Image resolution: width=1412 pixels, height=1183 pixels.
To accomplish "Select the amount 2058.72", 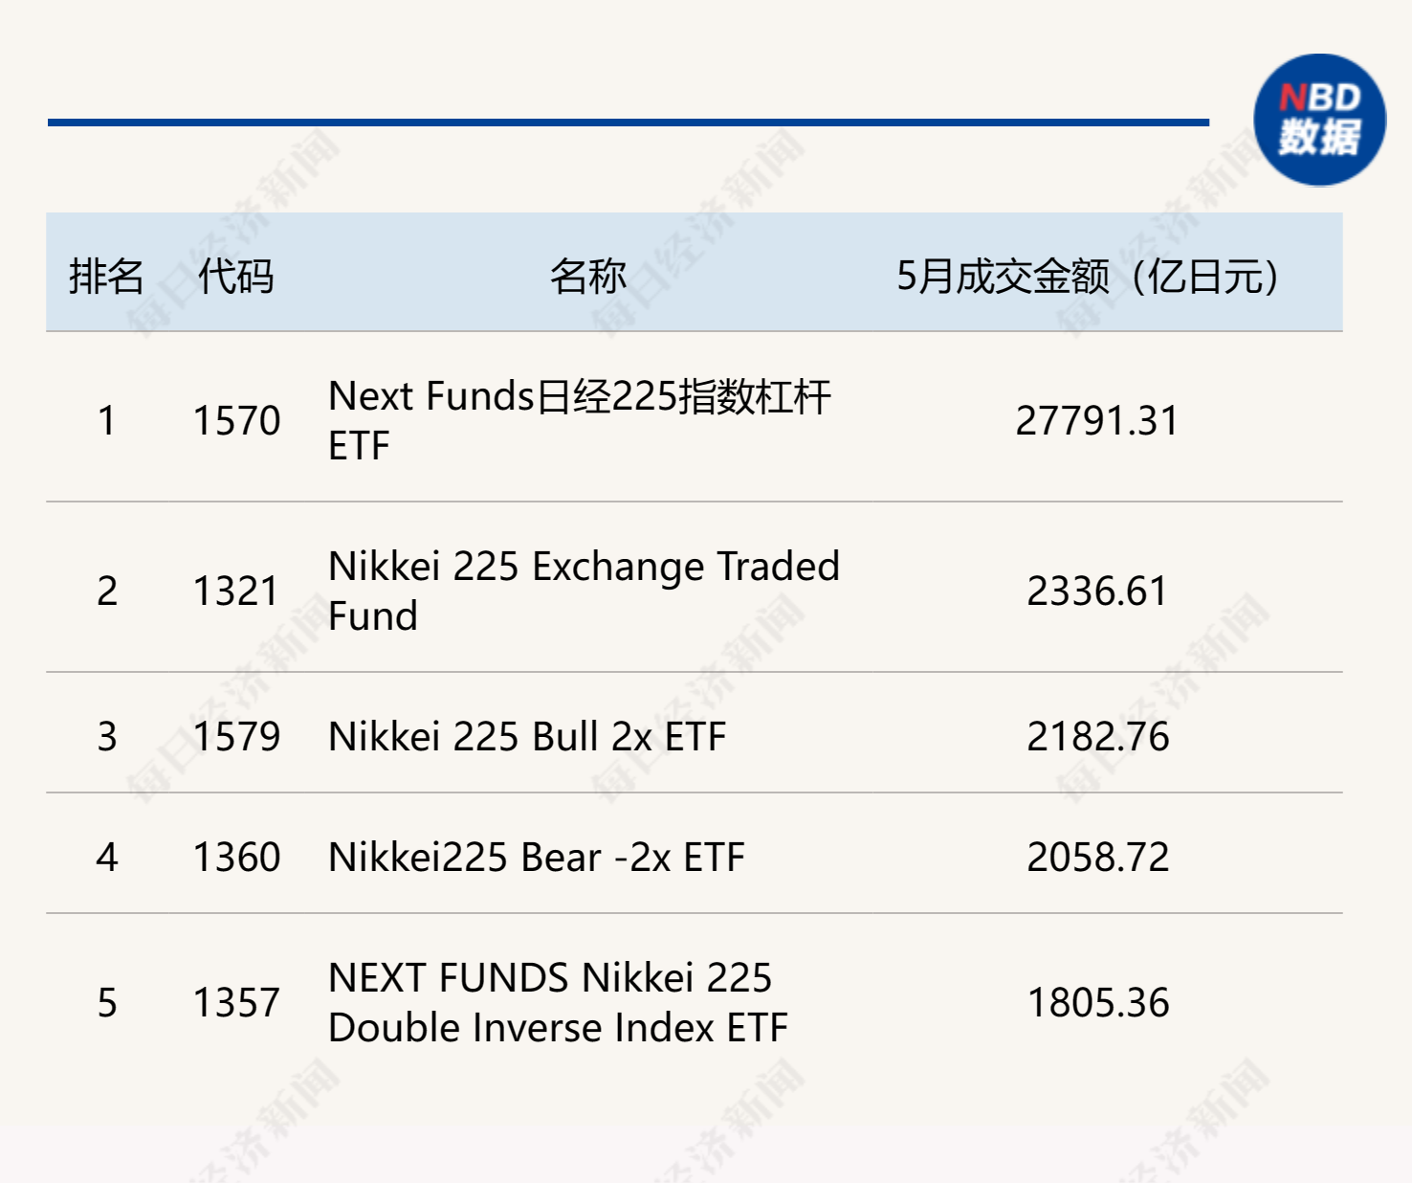I will [1097, 857].
